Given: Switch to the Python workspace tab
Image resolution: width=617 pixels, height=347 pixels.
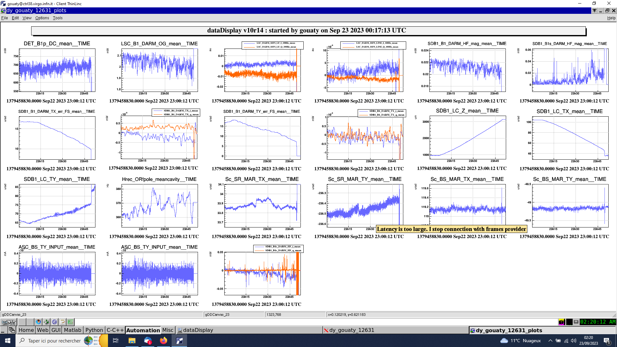Looking at the screenshot, I should tap(94, 330).
